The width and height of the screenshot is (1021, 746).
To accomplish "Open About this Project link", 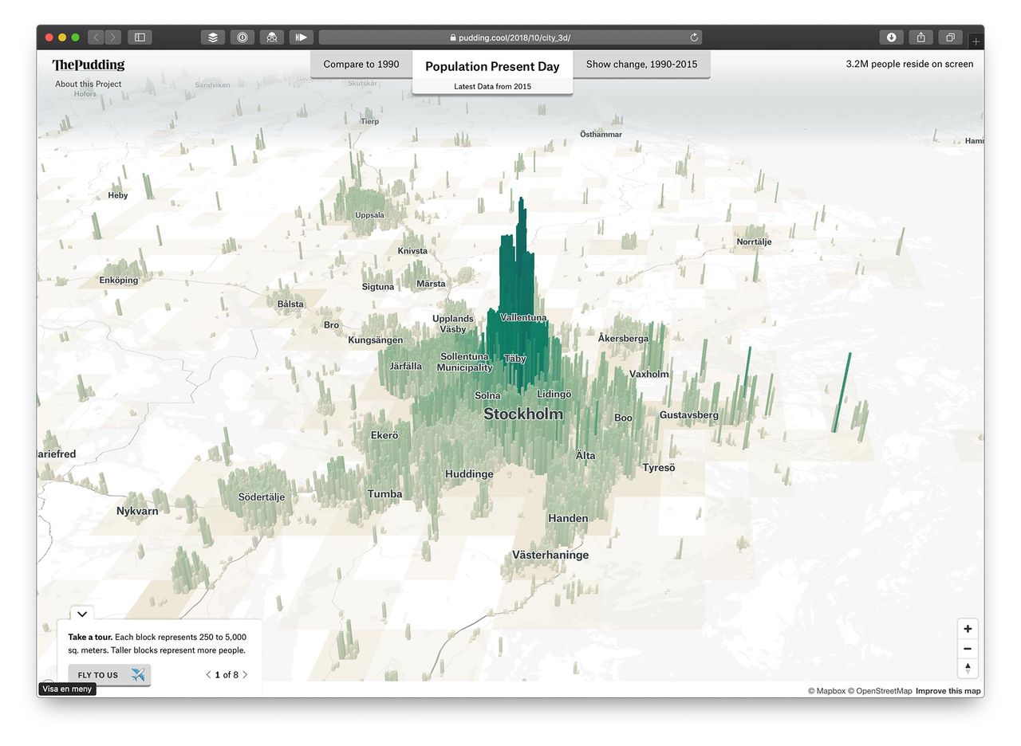I will pos(89,84).
